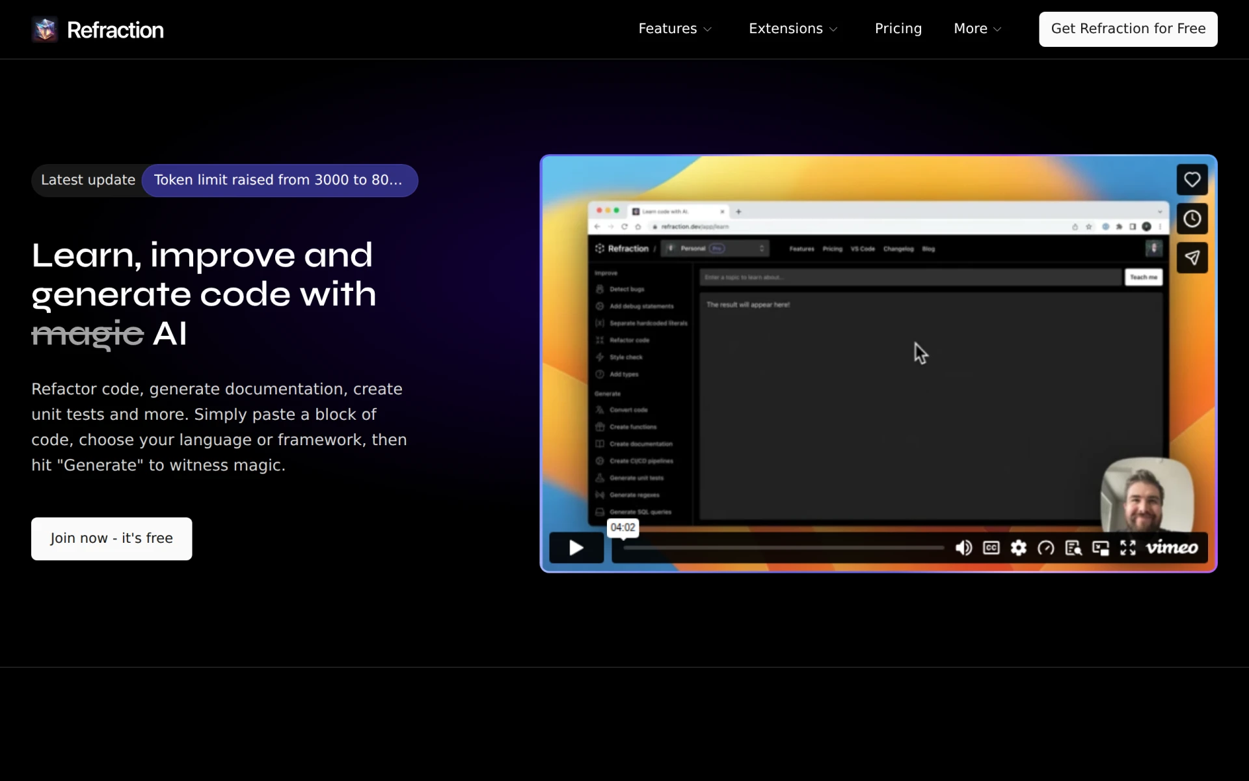The width and height of the screenshot is (1249, 781).
Task: Open the transcript search icon
Action: 1073,548
